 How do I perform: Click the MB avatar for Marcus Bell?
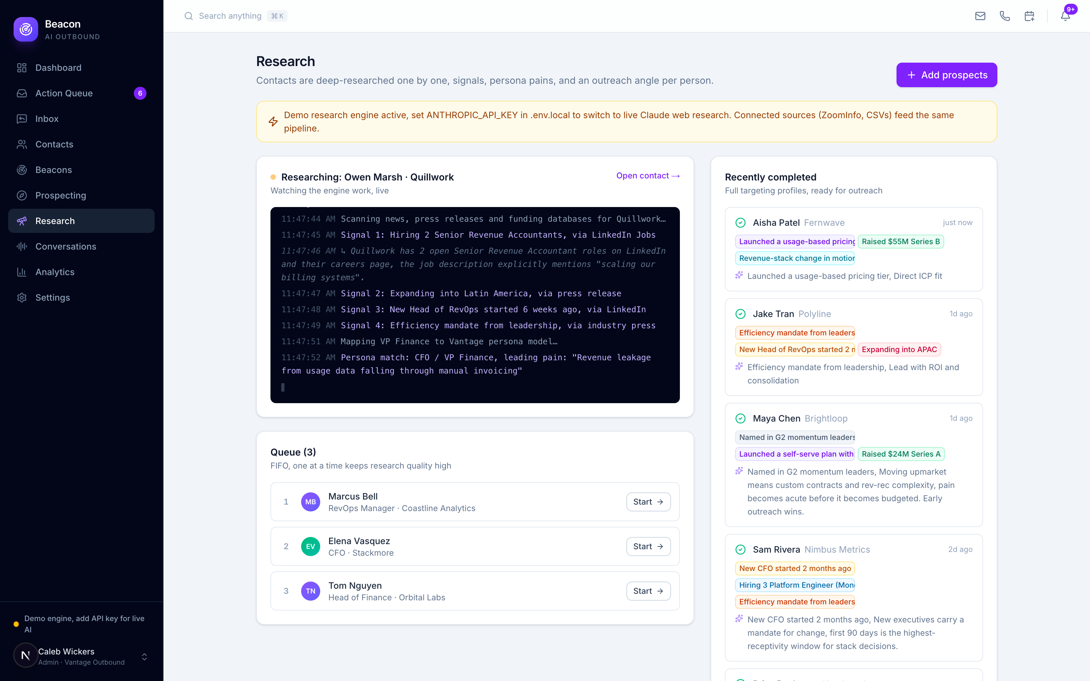pos(310,502)
